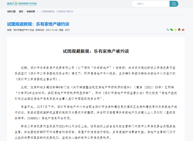Share article to QQ Zone star icon
193x141 pixels.
point(175,30)
